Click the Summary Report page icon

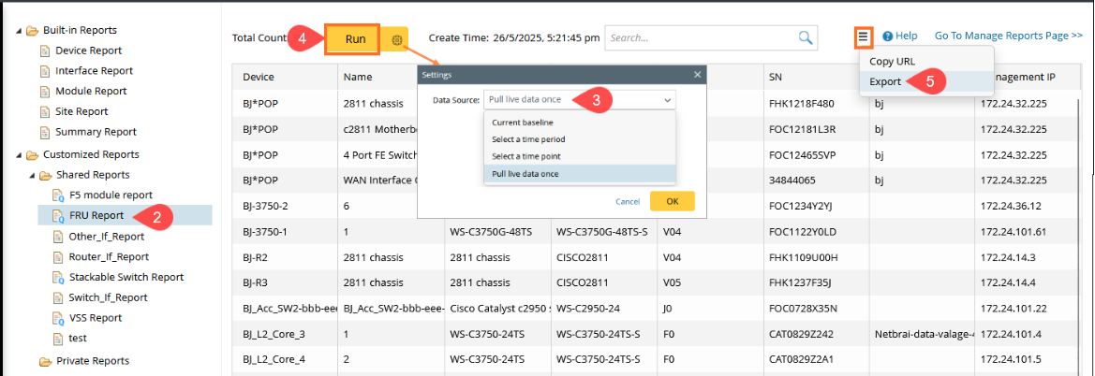click(45, 132)
